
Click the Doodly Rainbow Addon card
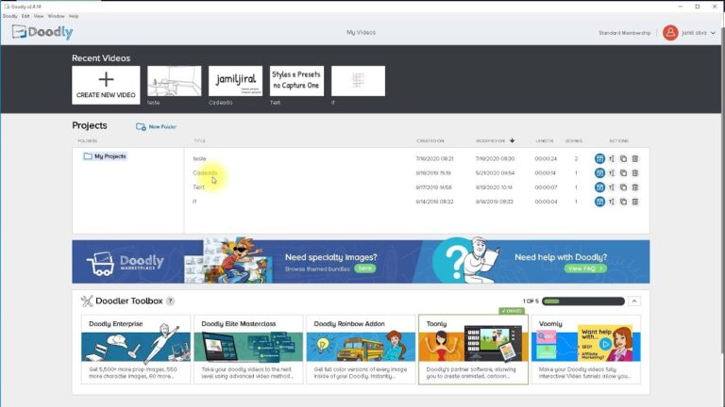362,350
